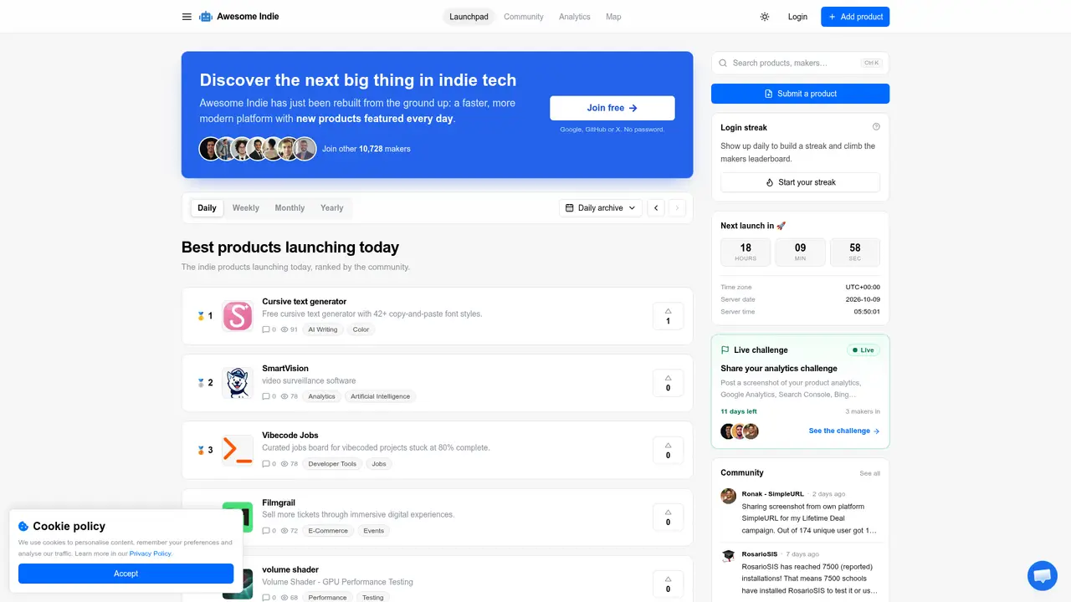
Task: Switch to the Launchpad tab
Action: click(469, 17)
